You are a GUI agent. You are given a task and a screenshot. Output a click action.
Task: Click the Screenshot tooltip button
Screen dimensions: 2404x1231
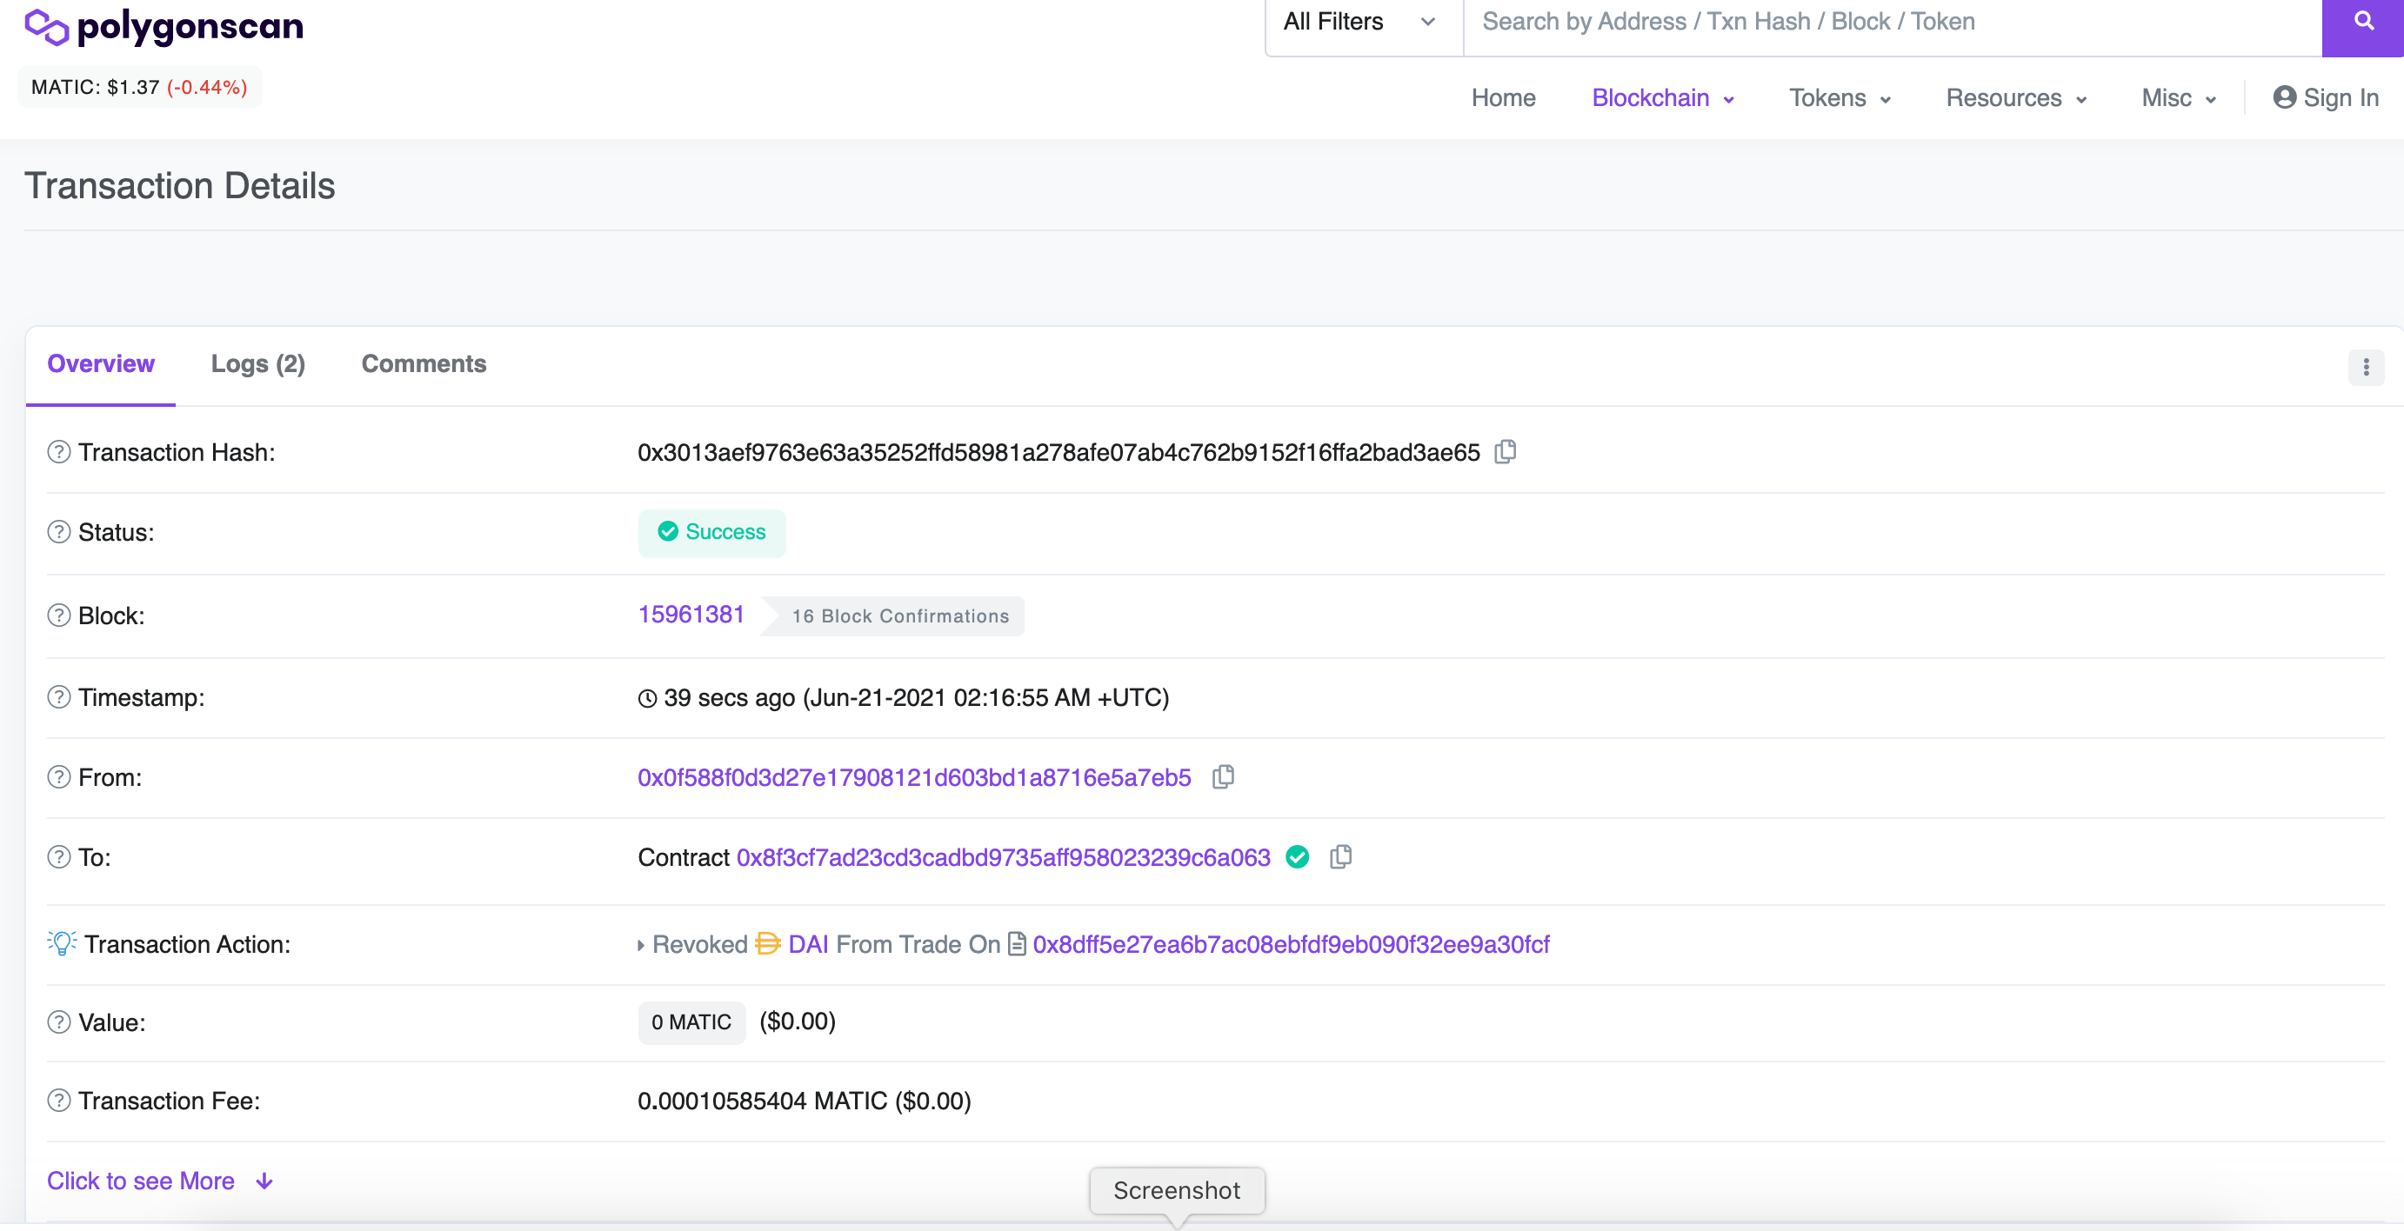[1177, 1190]
